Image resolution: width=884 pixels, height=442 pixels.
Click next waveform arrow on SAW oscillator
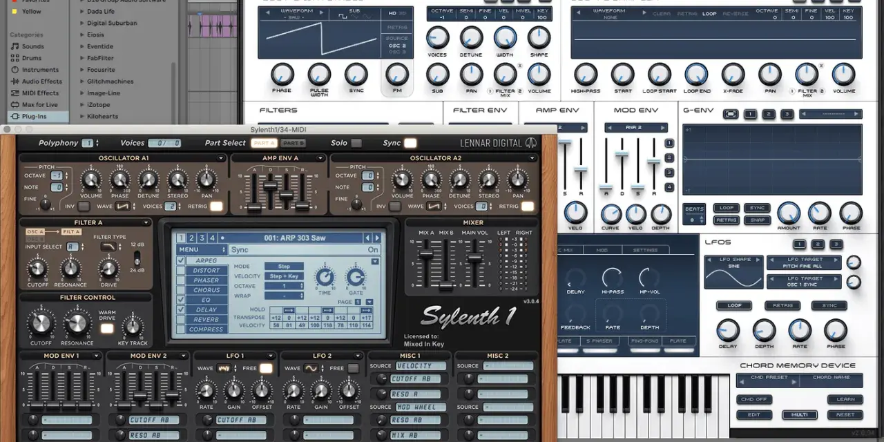coord(323,11)
